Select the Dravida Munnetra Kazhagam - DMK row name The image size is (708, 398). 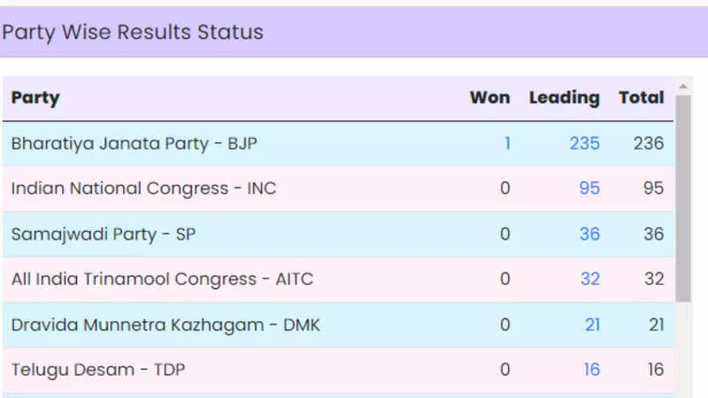click(165, 325)
